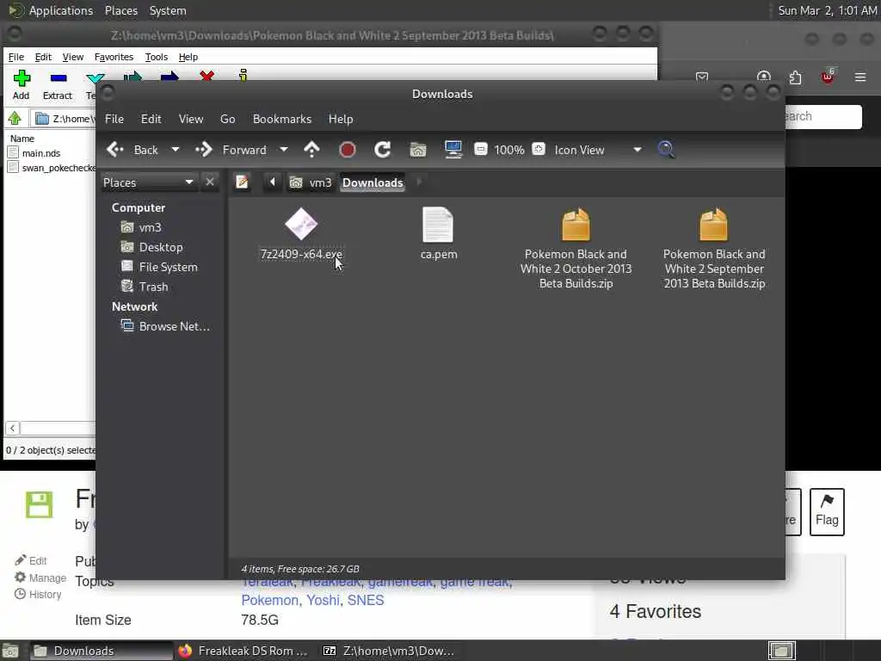Zoom out with the minus icon
The image size is (881, 661).
coord(480,150)
